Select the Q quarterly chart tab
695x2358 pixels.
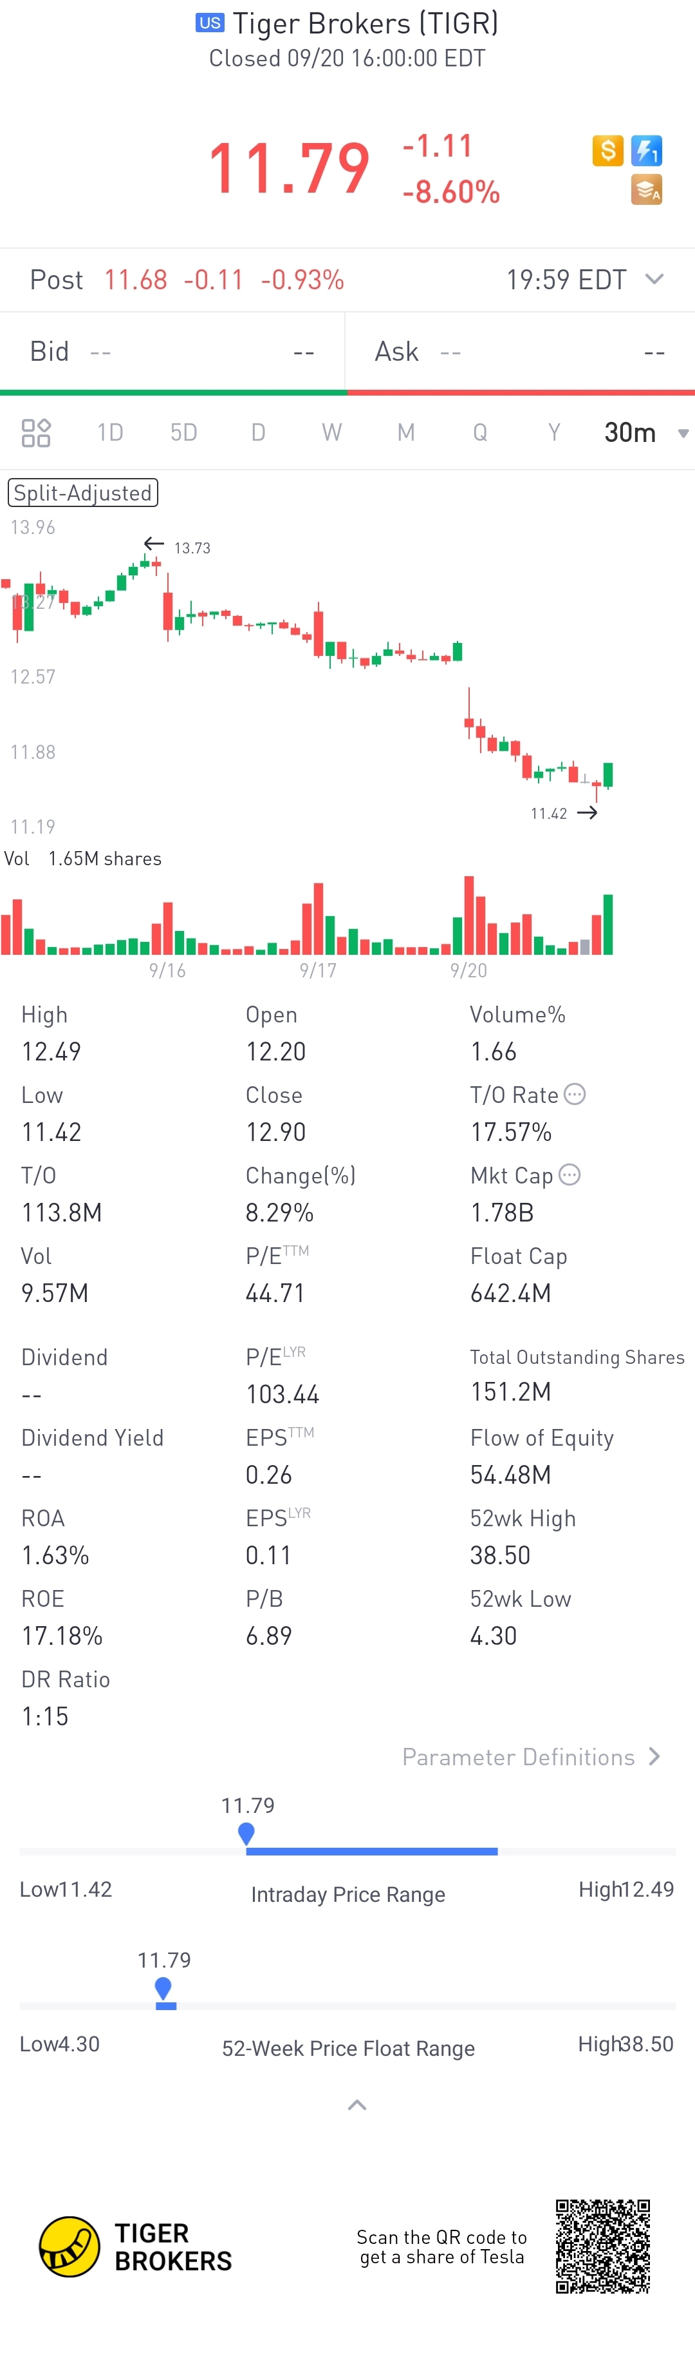click(480, 432)
